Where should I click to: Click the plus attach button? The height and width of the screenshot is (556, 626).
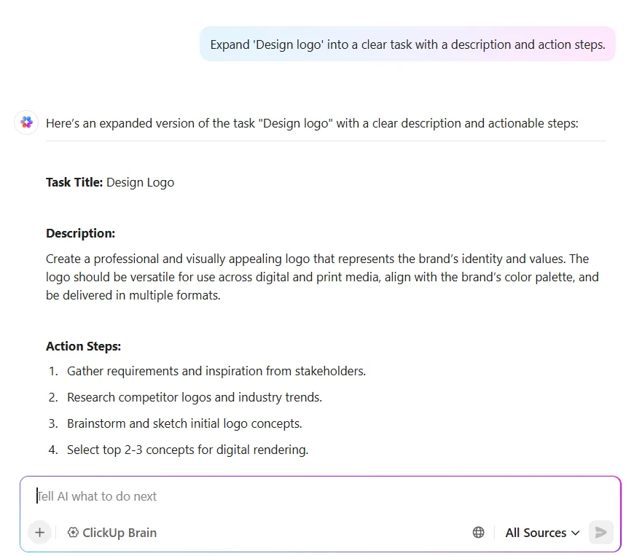[x=39, y=533]
